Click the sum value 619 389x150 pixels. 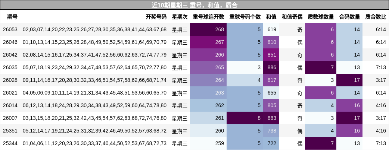(x=271, y=29)
